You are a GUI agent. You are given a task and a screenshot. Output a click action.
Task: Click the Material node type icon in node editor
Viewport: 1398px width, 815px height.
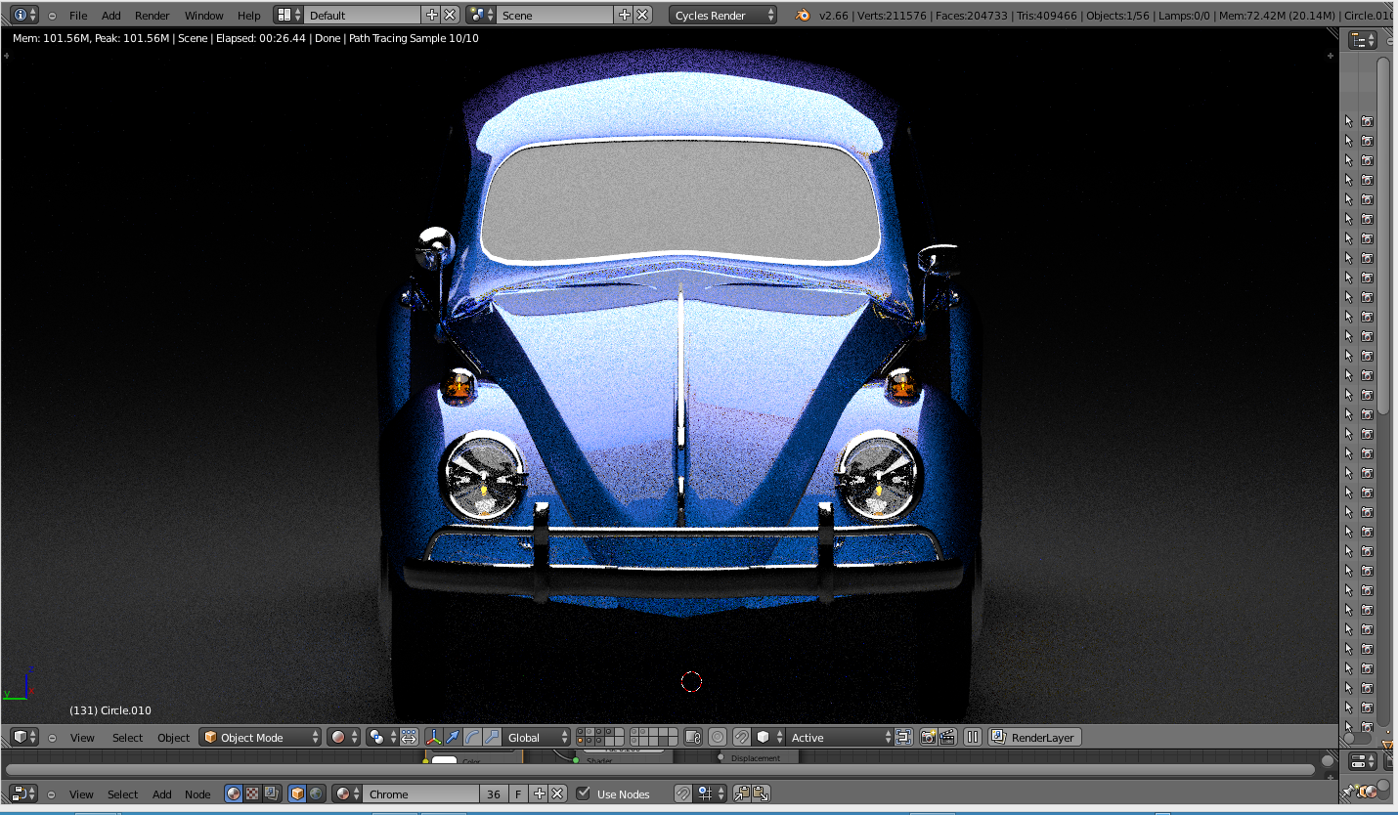[233, 794]
